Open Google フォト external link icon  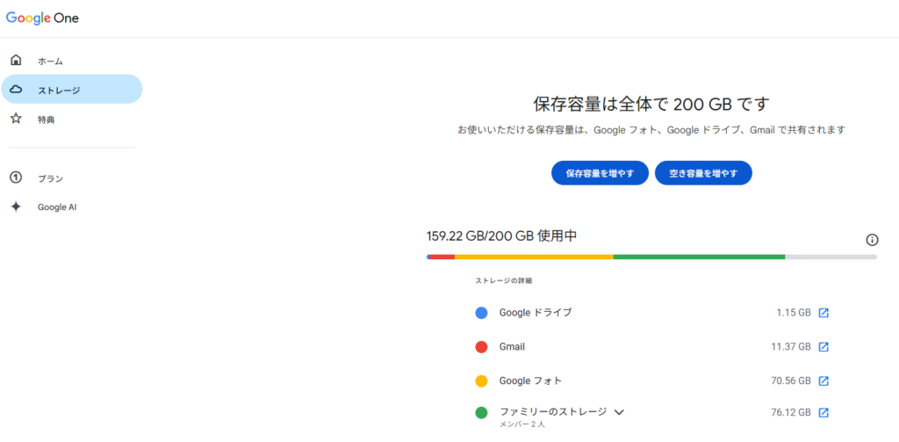click(823, 380)
